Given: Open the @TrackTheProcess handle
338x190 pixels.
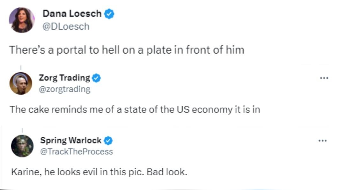Looking at the screenshot, I should click(x=77, y=151).
